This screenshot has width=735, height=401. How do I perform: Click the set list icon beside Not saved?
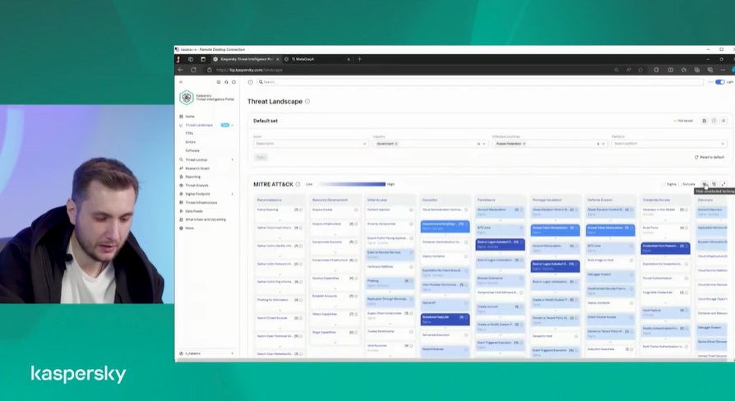pos(723,121)
